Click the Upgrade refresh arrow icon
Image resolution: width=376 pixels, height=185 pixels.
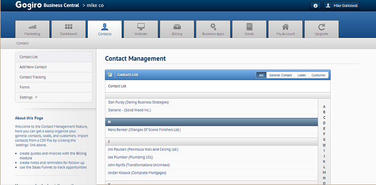click(321, 27)
